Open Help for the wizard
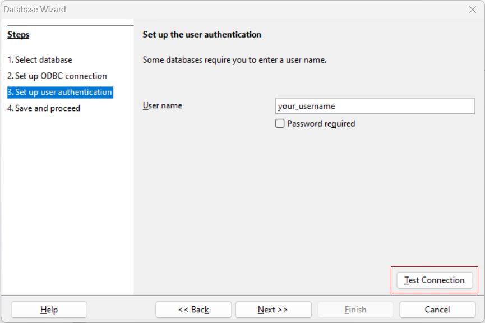The image size is (485, 323). point(49,310)
